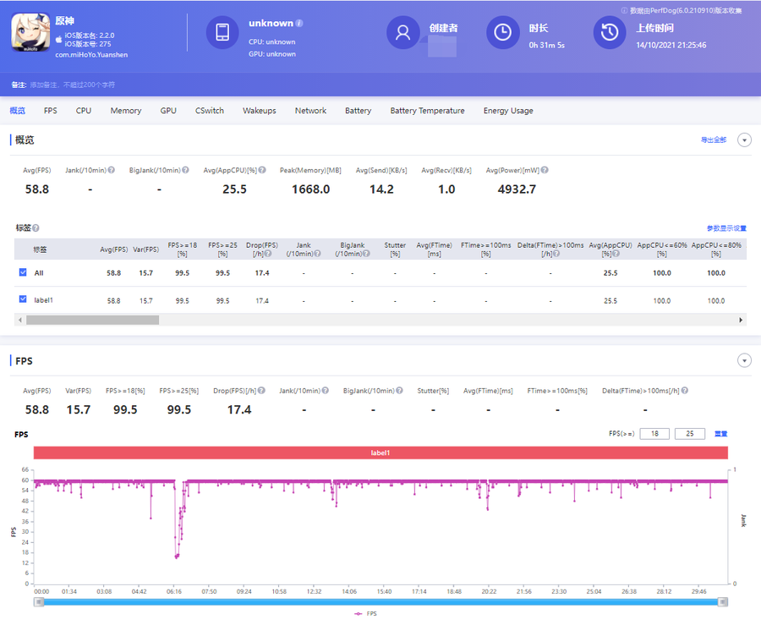Open the Battery tab
Image resolution: width=761 pixels, height=625 pixels.
click(359, 111)
